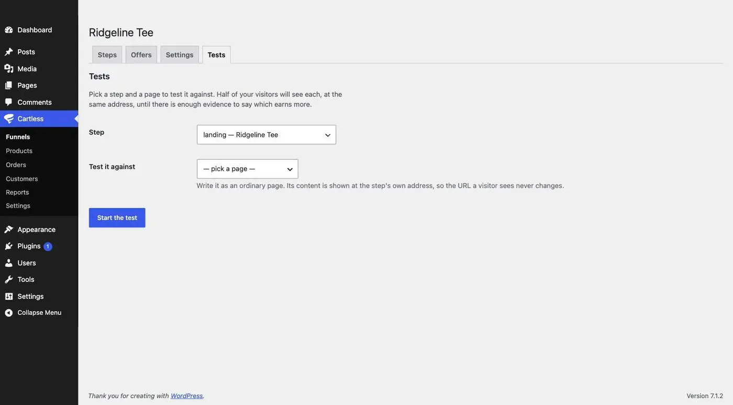Open Orders in the Cartless submenu
The image size is (733, 405).
(x=16, y=165)
